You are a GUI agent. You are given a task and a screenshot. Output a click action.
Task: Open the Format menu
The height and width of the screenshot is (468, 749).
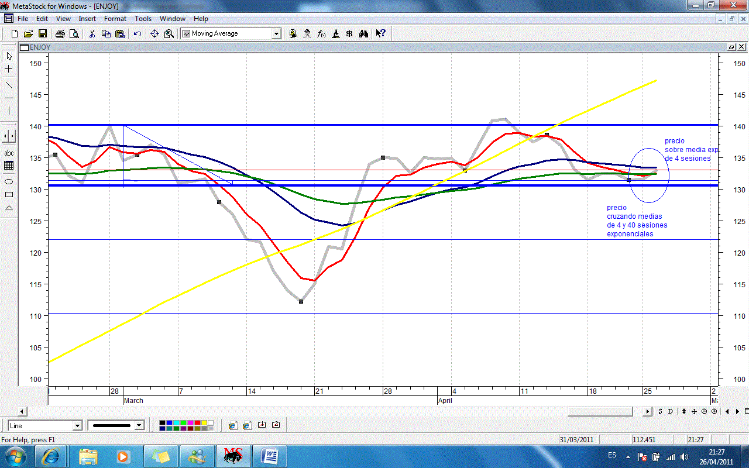click(x=115, y=19)
